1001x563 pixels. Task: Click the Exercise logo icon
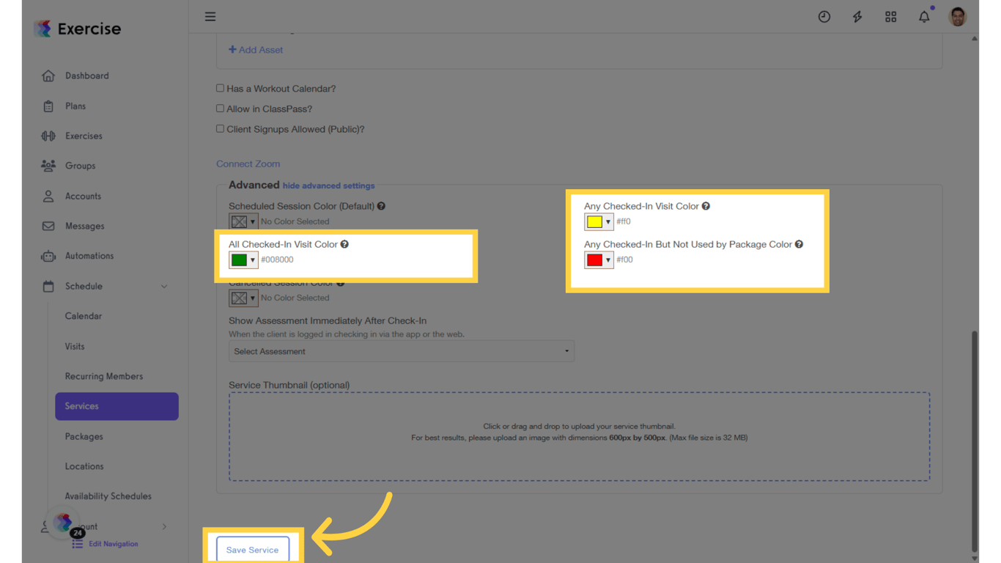click(43, 29)
